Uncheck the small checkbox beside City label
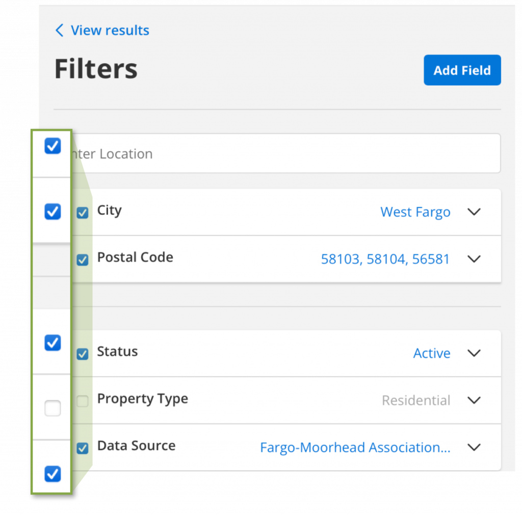The width and height of the screenshot is (522, 515). pos(83,213)
